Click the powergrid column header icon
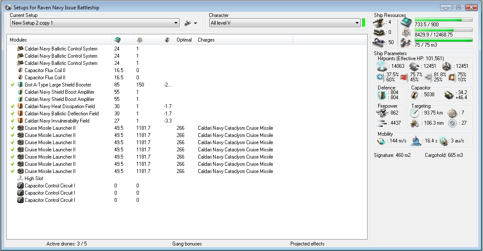This screenshot has height=251, width=483. [140, 40]
